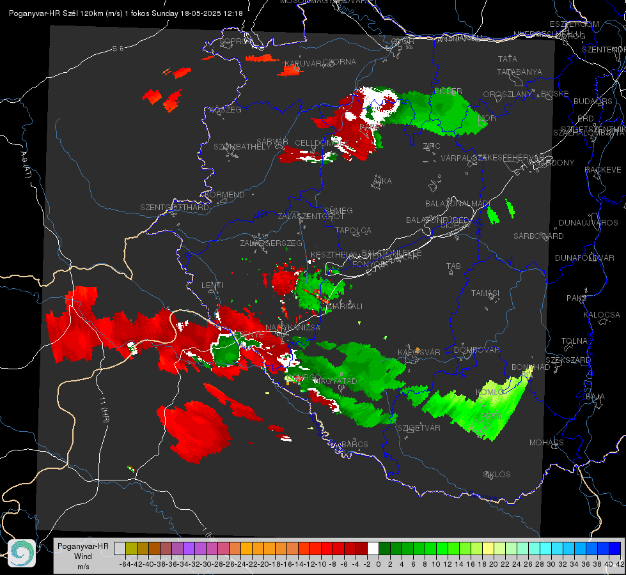Click the 'A 9 (AT)' road label

[x=26, y=164]
